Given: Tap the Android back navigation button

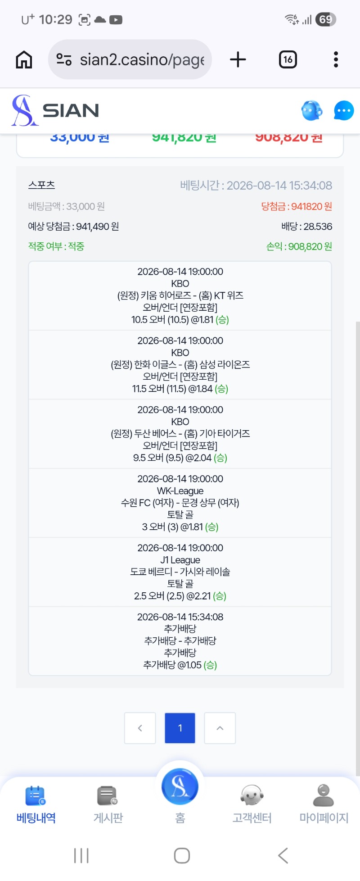Looking at the screenshot, I should click(283, 855).
